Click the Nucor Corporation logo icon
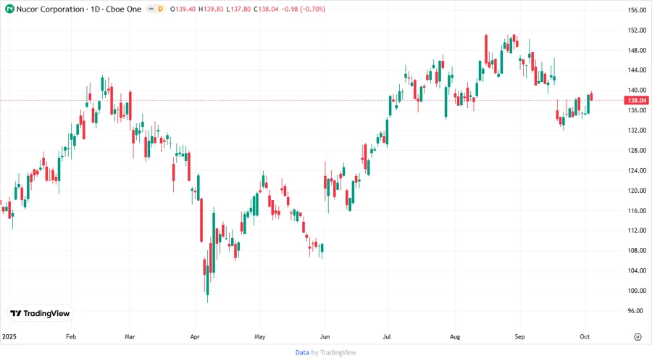Image resolution: width=652 pixels, height=361 pixels. tap(9, 9)
